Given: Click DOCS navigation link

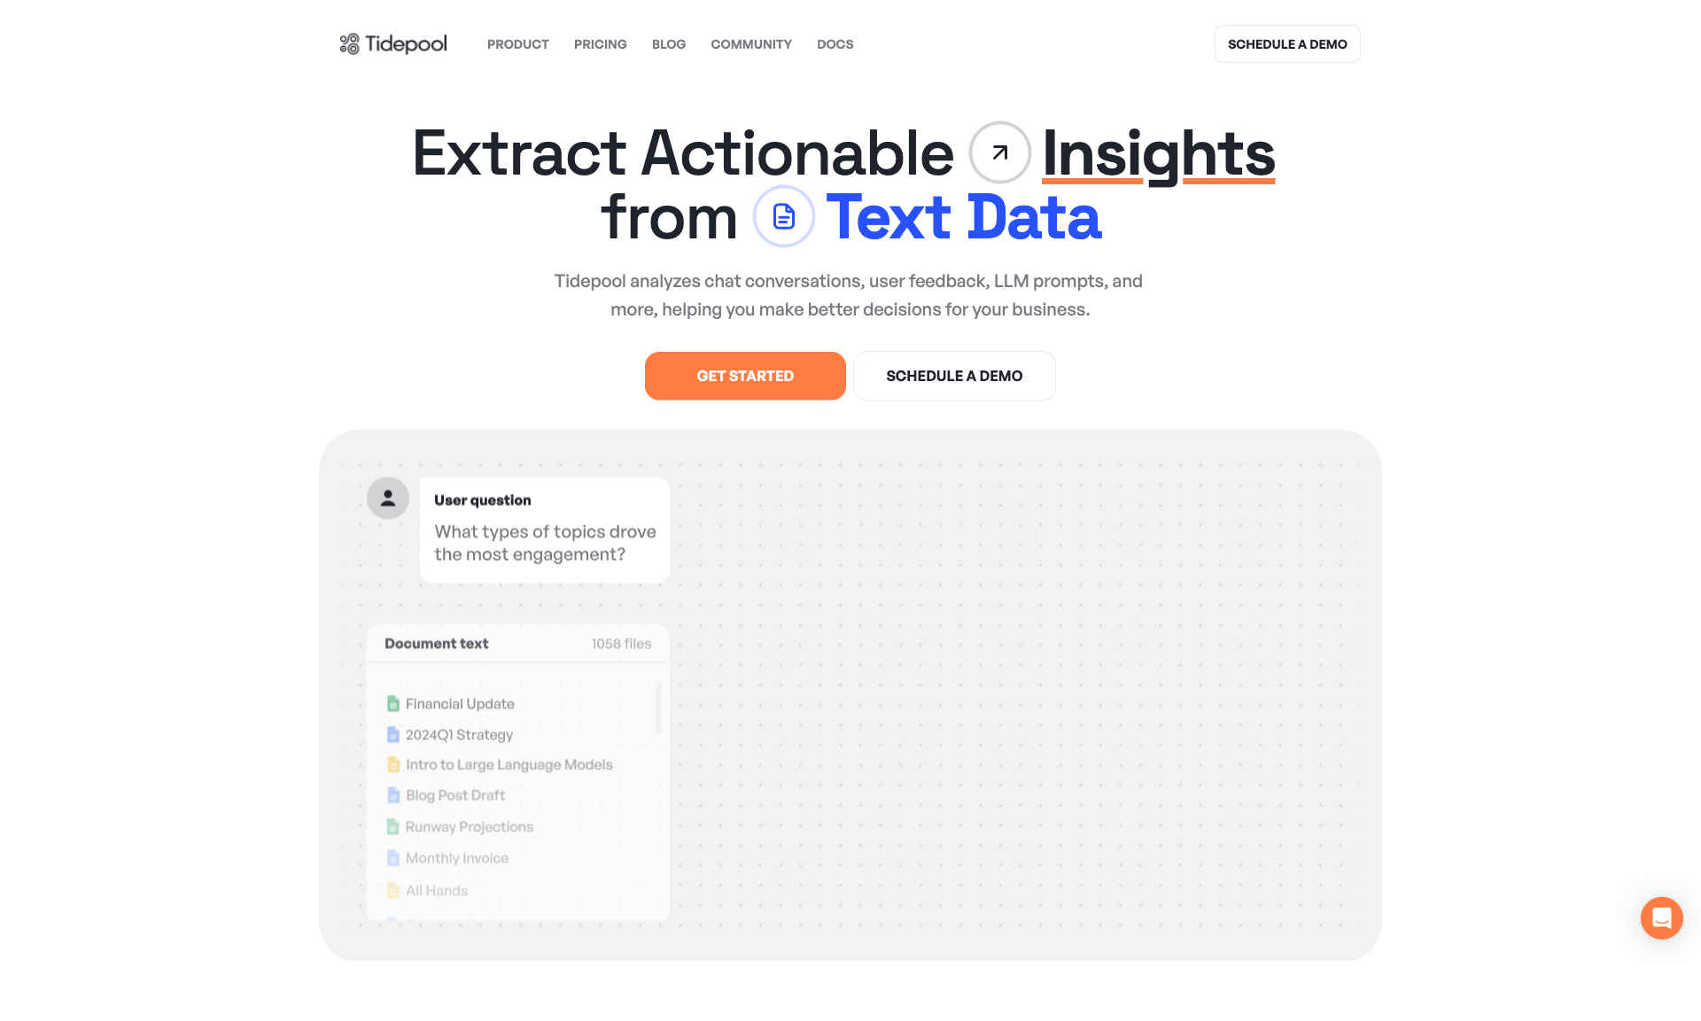Looking at the screenshot, I should (x=835, y=43).
